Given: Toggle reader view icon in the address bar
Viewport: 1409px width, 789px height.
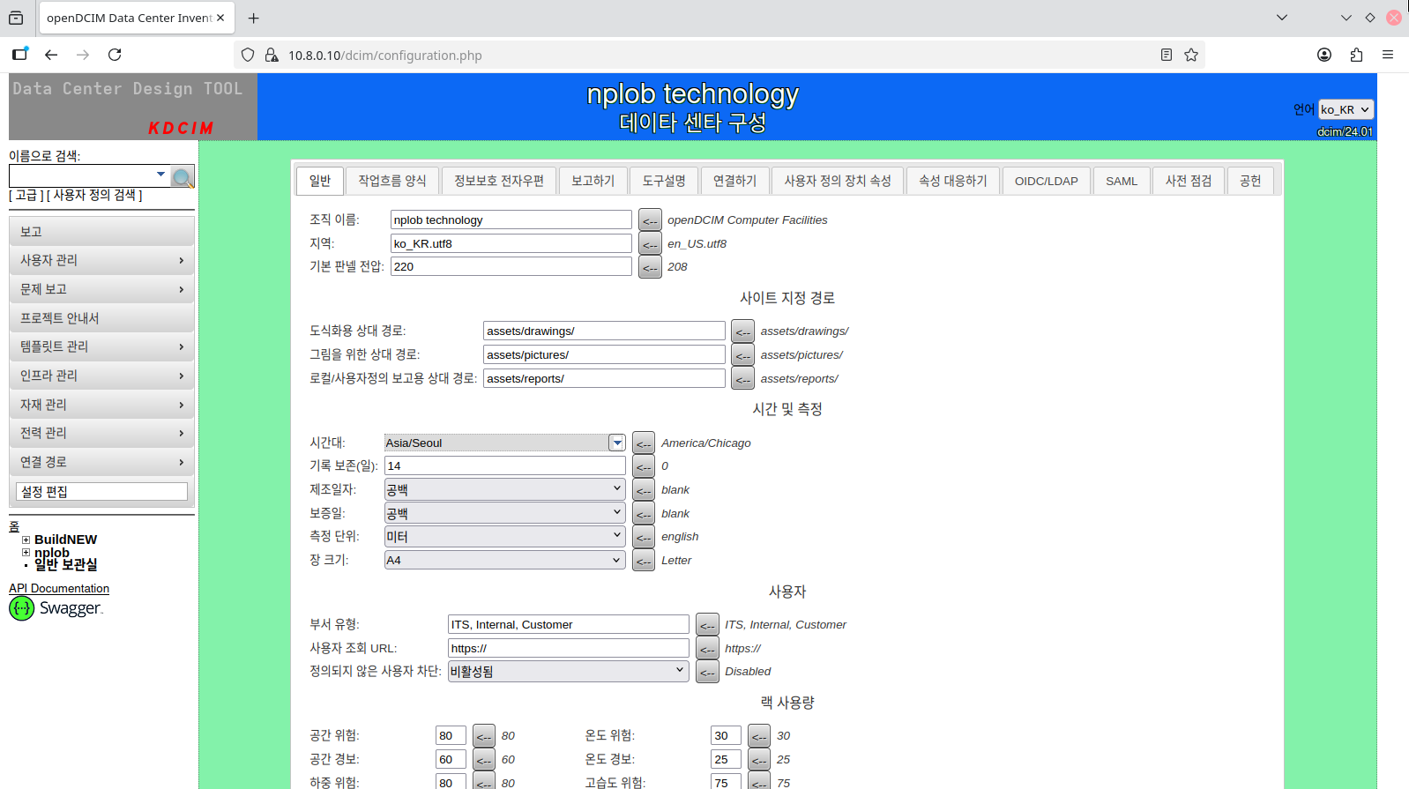Looking at the screenshot, I should click(1166, 55).
